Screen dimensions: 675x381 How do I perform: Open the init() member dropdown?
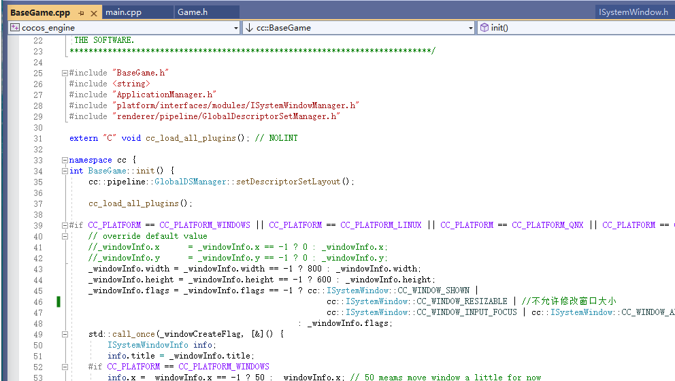click(x=576, y=28)
